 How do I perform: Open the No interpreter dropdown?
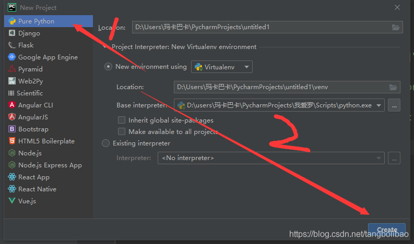click(271, 158)
